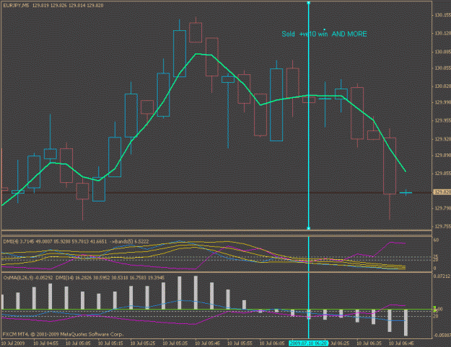
Task: Click the highlighted 129.820 current price tag
Action: (x=442, y=192)
